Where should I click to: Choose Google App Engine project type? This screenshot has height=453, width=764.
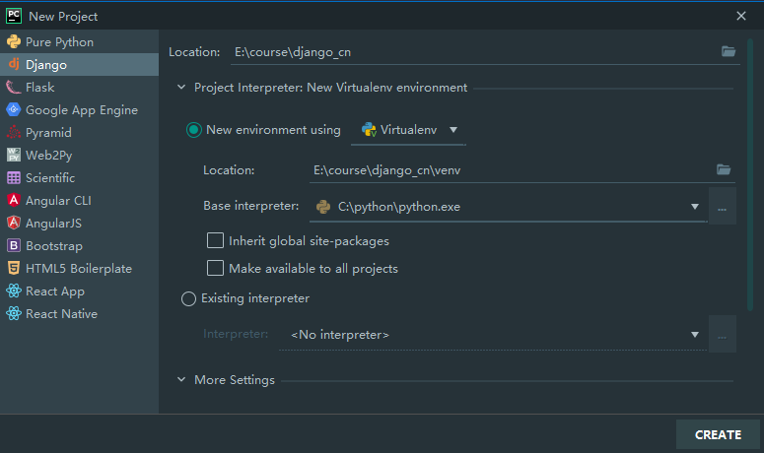(80, 109)
